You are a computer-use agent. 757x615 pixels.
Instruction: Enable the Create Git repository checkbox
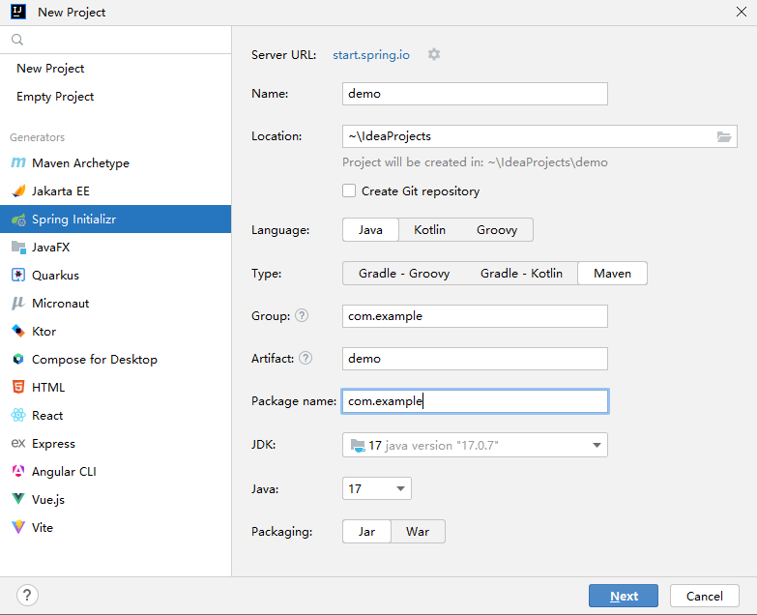pyautogui.click(x=349, y=190)
